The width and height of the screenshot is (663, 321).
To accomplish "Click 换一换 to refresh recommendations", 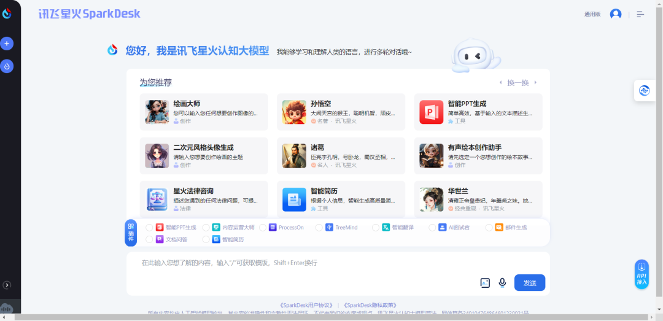I will tap(518, 82).
